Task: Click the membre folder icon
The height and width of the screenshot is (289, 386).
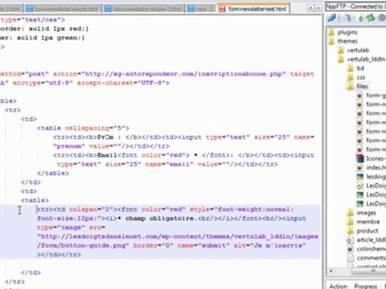Action: pos(350,222)
